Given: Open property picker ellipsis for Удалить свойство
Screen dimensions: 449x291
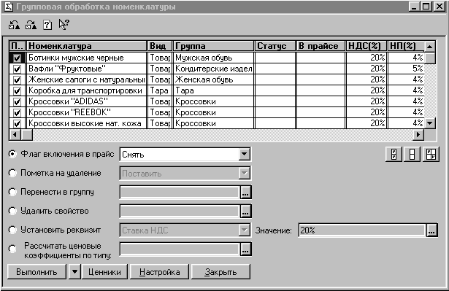Looking at the screenshot, I should pos(245,212).
